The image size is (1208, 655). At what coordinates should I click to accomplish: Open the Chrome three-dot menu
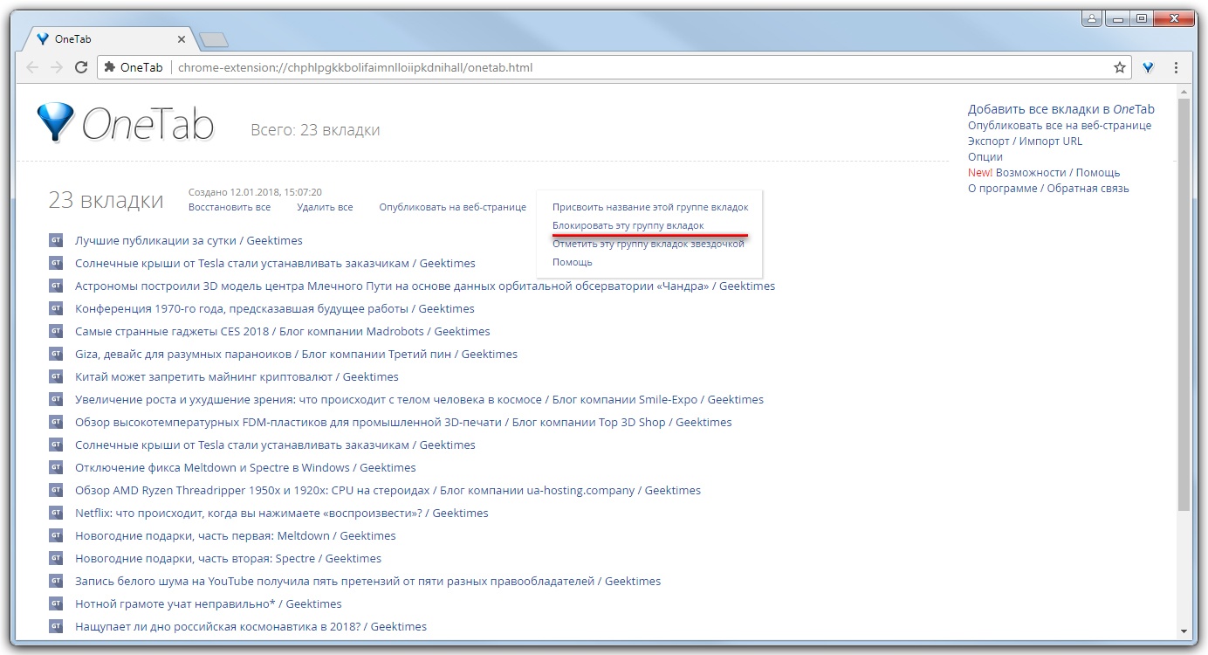coord(1176,67)
